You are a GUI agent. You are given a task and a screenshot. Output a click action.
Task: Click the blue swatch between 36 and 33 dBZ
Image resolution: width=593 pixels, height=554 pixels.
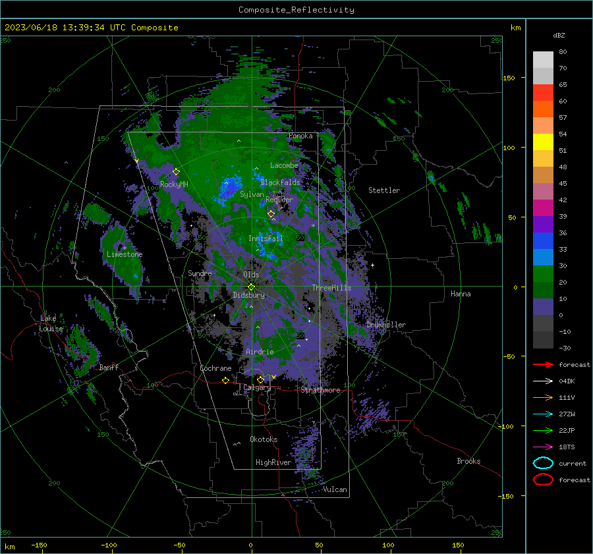pyautogui.click(x=543, y=241)
